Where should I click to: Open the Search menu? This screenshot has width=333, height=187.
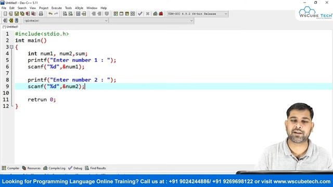pyautogui.click(x=22, y=8)
